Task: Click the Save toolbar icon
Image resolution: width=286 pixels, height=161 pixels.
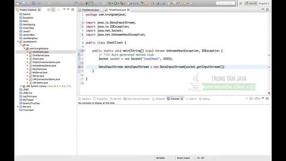Action: 24,3
